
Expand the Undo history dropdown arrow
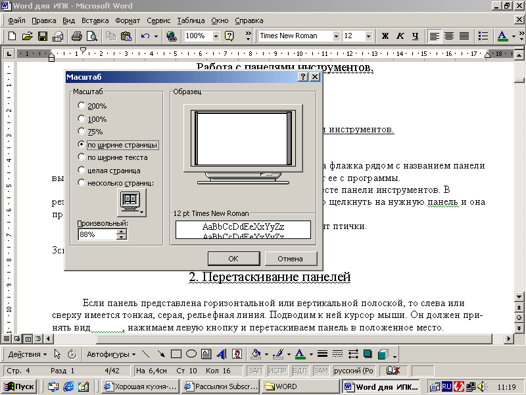[x=156, y=36]
